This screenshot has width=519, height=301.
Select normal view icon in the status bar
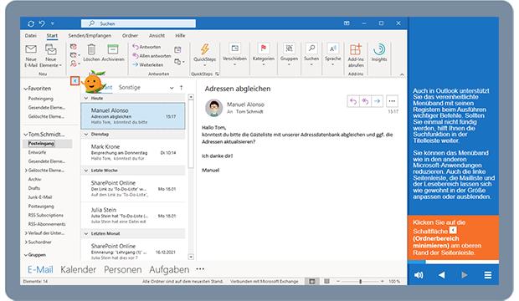[312, 282]
